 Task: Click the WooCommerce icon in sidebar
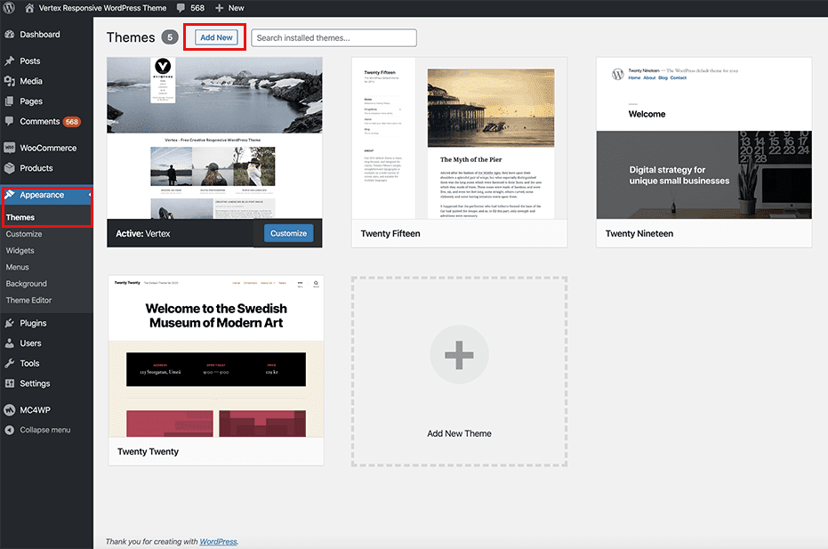(x=10, y=148)
